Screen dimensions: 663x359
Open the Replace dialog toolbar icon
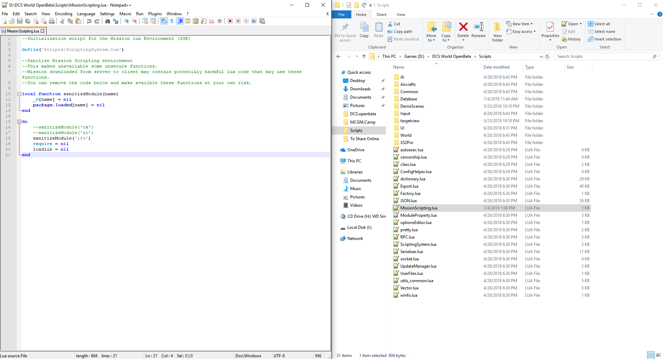pyautogui.click(x=116, y=21)
